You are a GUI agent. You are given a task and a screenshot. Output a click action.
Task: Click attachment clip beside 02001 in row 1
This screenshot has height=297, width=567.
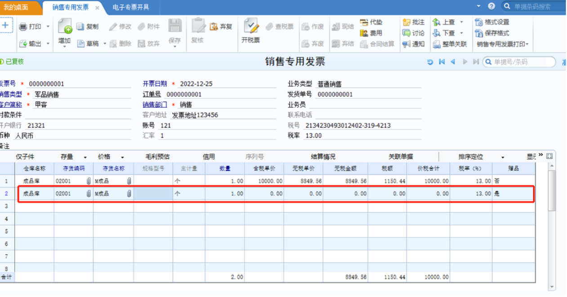coord(89,181)
